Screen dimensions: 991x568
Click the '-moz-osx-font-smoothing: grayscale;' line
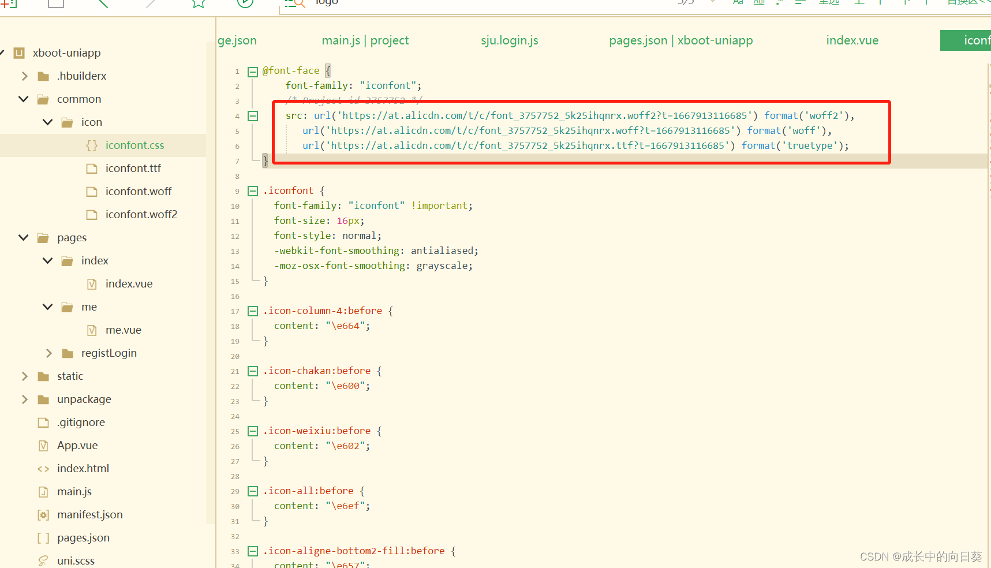tap(373, 266)
